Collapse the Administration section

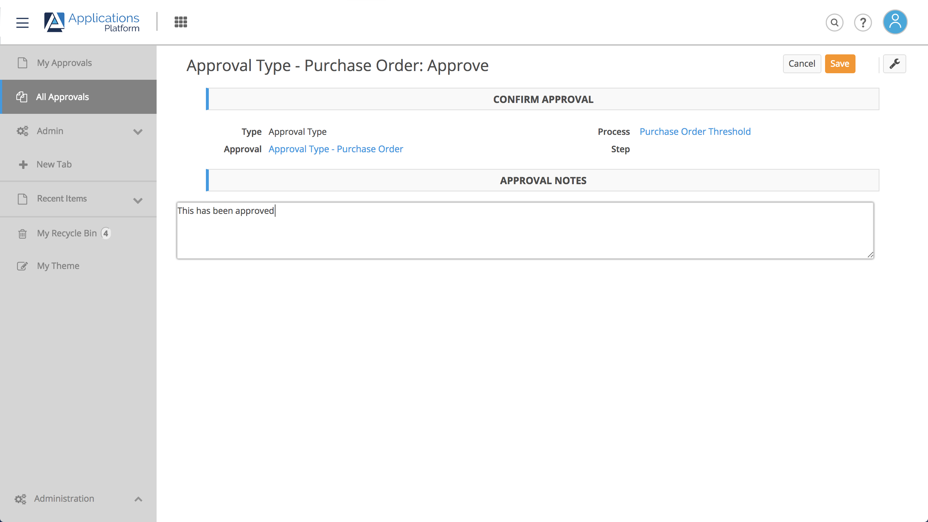(138, 499)
